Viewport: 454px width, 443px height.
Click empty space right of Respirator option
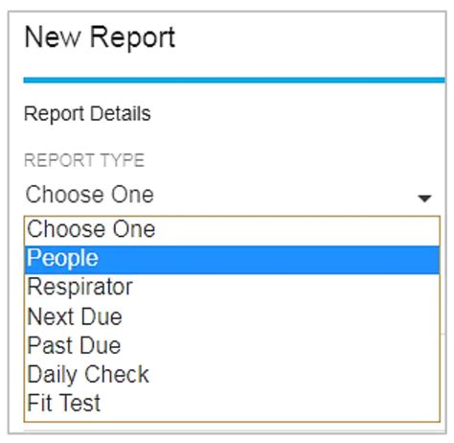coord(285,287)
